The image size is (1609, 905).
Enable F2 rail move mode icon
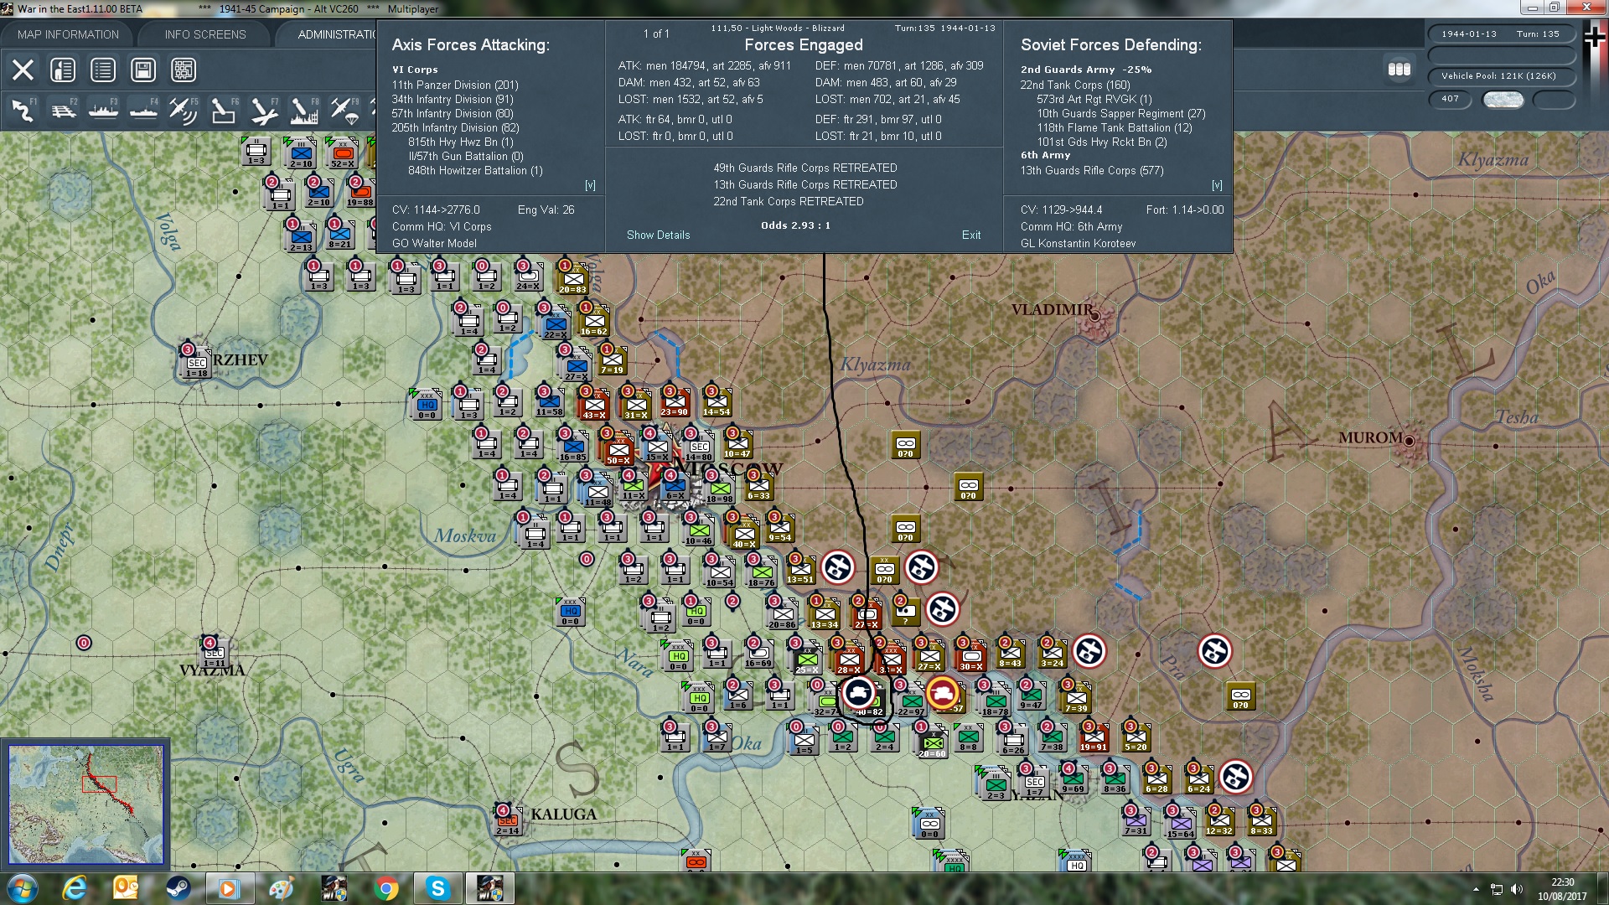pos(63,110)
